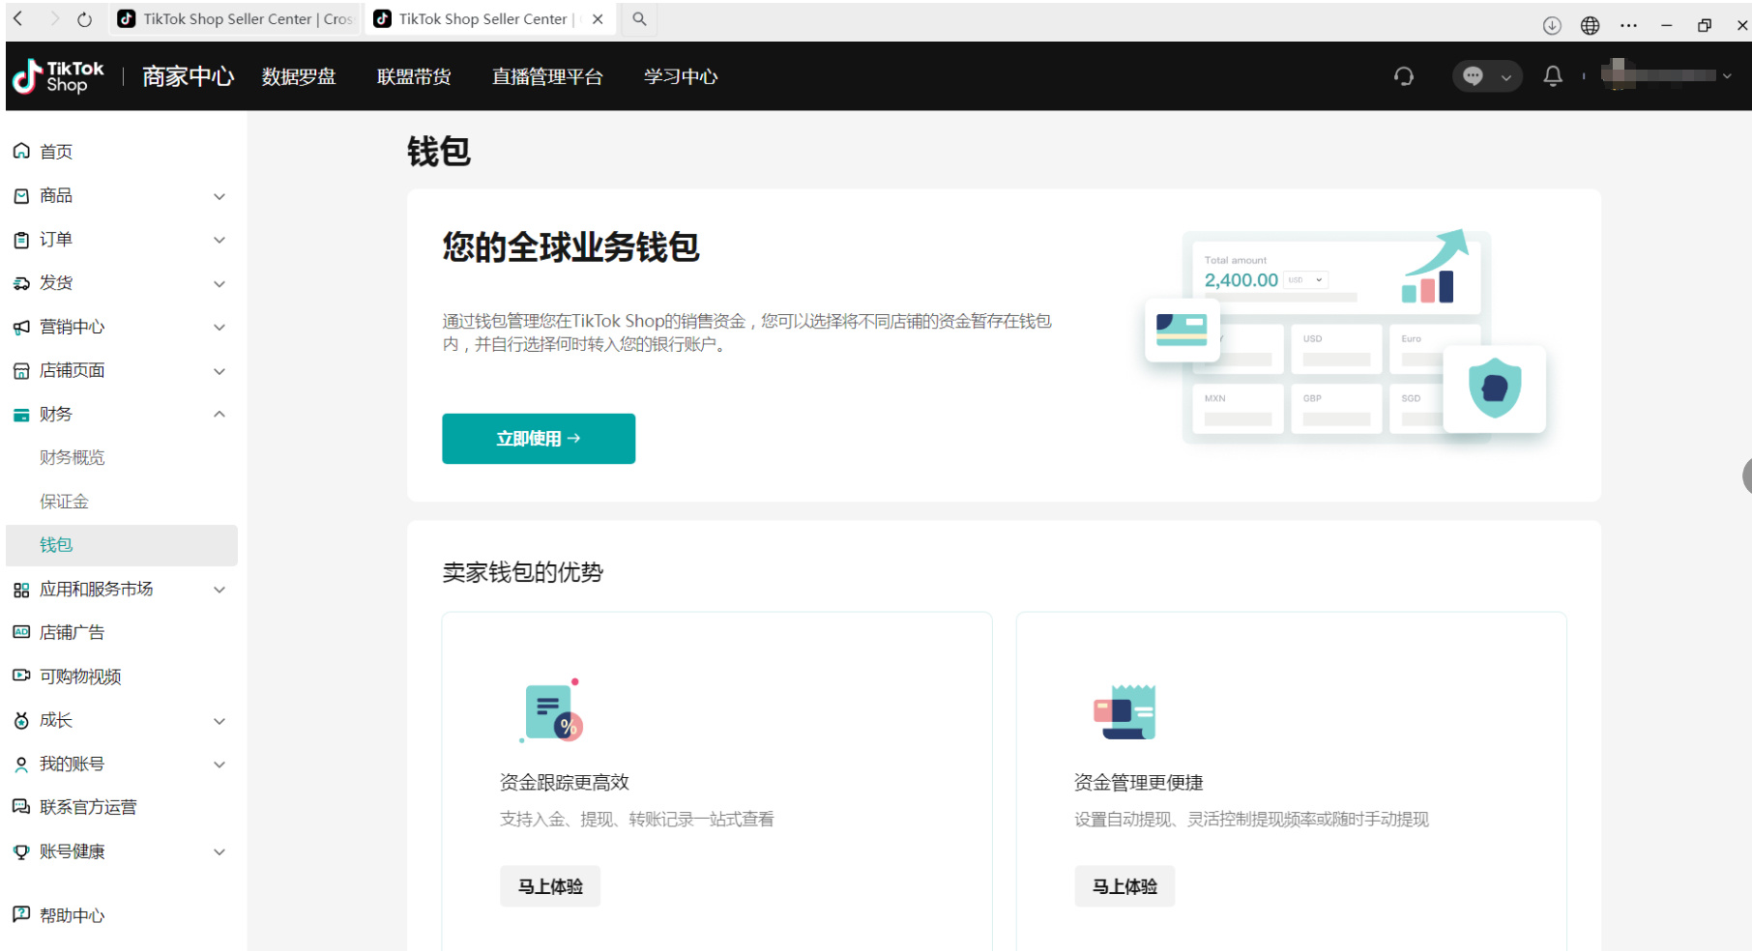Click the 商品 products icon
Screen dimensions: 1752x952
[21, 196]
